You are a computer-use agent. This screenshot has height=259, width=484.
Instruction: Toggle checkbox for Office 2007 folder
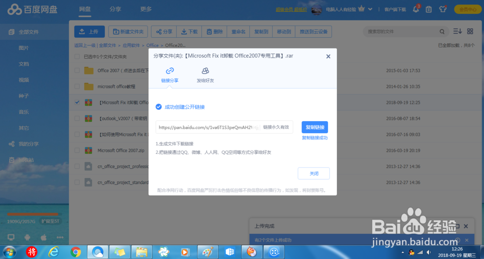(x=77, y=70)
